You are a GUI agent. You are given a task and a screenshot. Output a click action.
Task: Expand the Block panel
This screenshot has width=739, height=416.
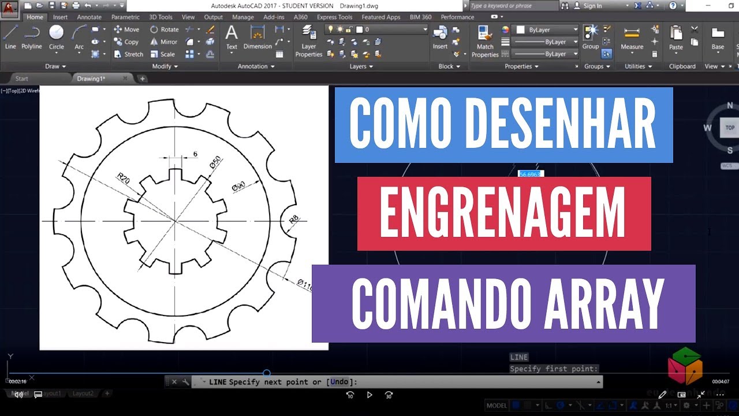click(x=449, y=66)
